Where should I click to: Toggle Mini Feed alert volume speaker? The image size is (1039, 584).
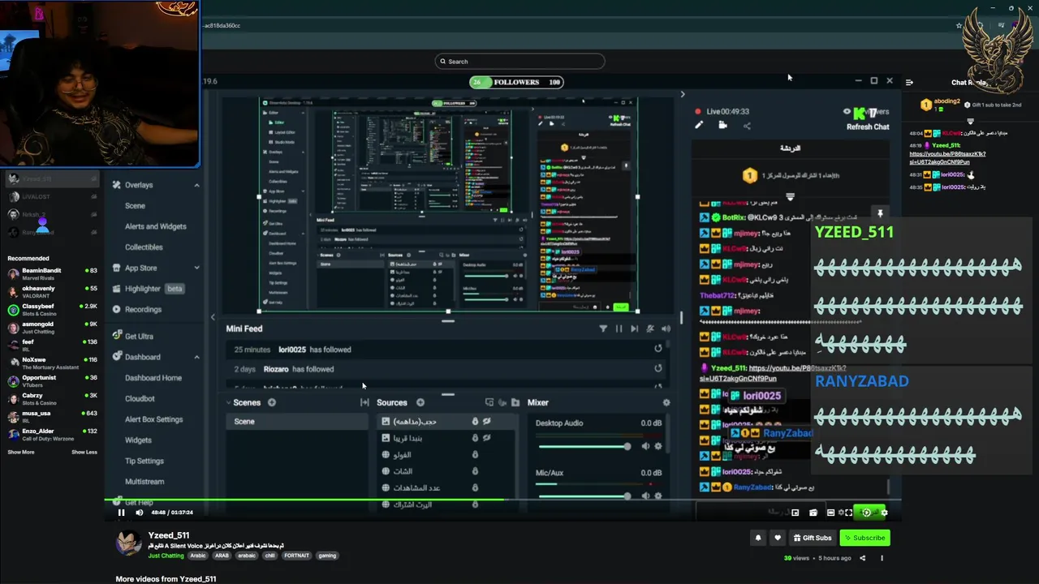(x=666, y=328)
